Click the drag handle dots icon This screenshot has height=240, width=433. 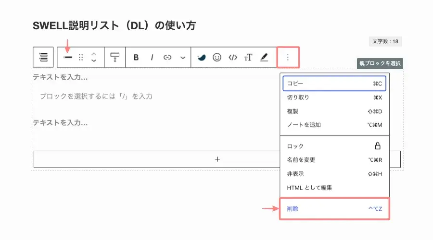click(81, 57)
